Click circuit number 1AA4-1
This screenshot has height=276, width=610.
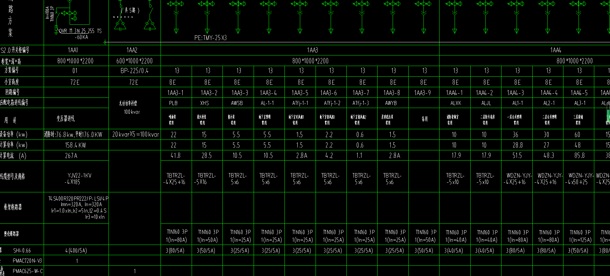click(454, 93)
